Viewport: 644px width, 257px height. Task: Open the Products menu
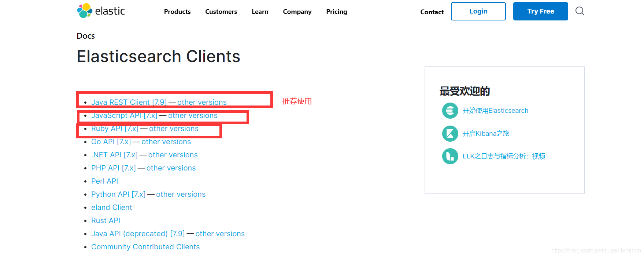click(x=177, y=12)
